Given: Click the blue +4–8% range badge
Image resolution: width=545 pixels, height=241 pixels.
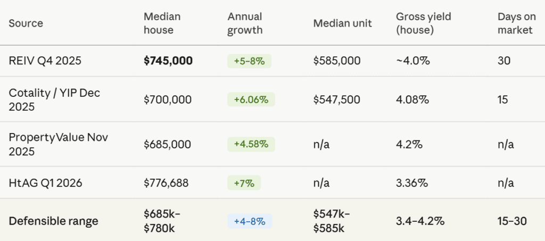Looking at the screenshot, I should pyautogui.click(x=249, y=221).
